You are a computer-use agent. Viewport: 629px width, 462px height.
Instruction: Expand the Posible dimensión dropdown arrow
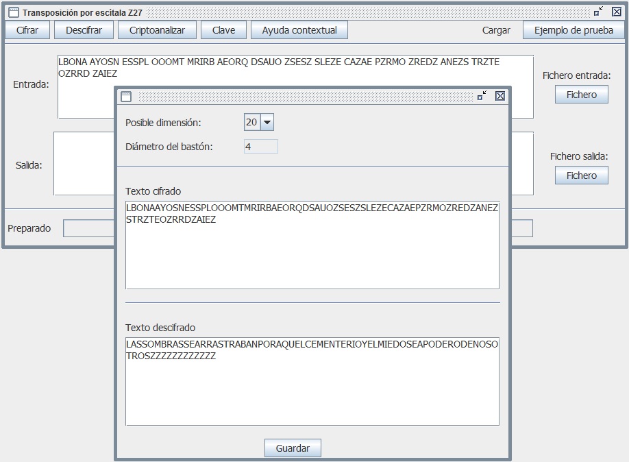pos(267,122)
